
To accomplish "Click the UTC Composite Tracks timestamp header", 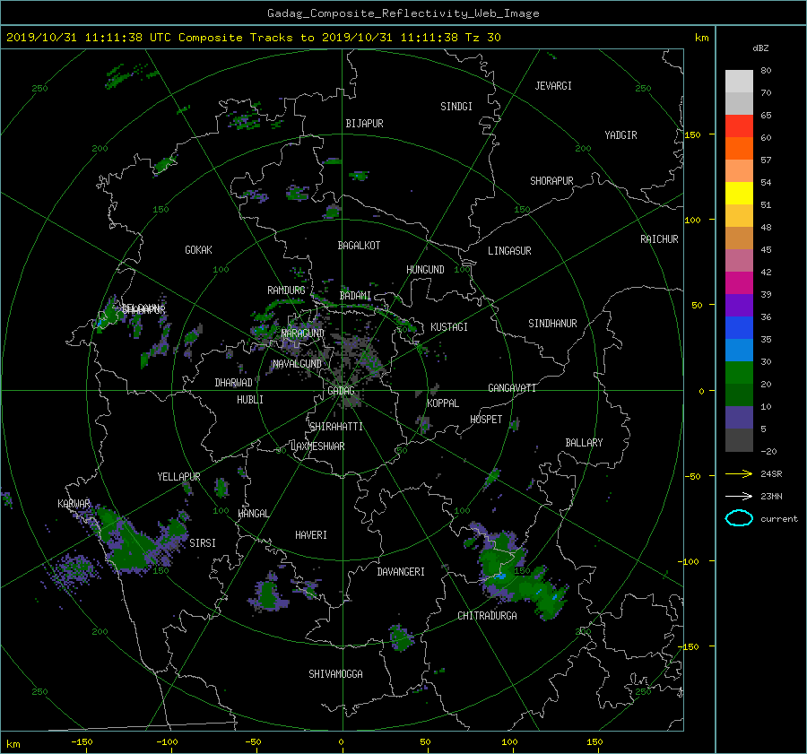I will coord(253,38).
